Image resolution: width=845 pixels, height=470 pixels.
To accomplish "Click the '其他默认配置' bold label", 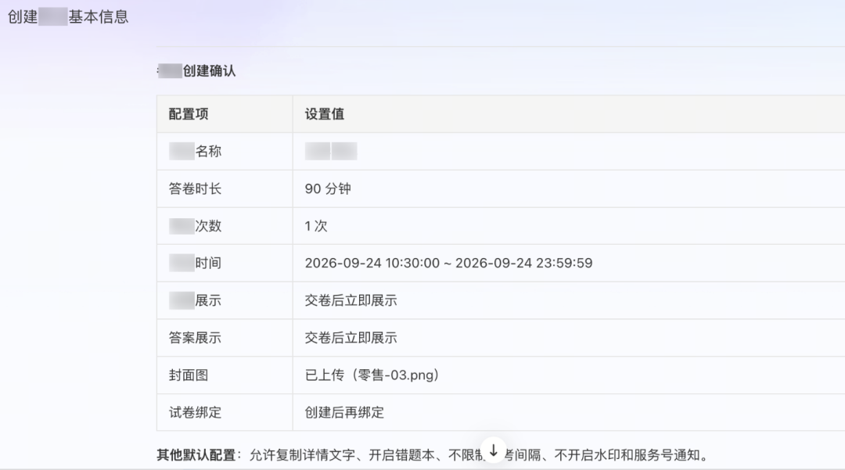I will [196, 455].
